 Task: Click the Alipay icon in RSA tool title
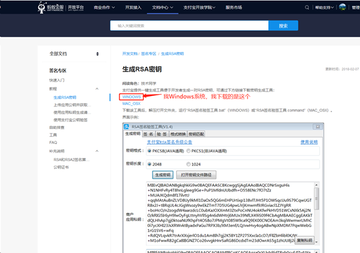tap(127, 126)
